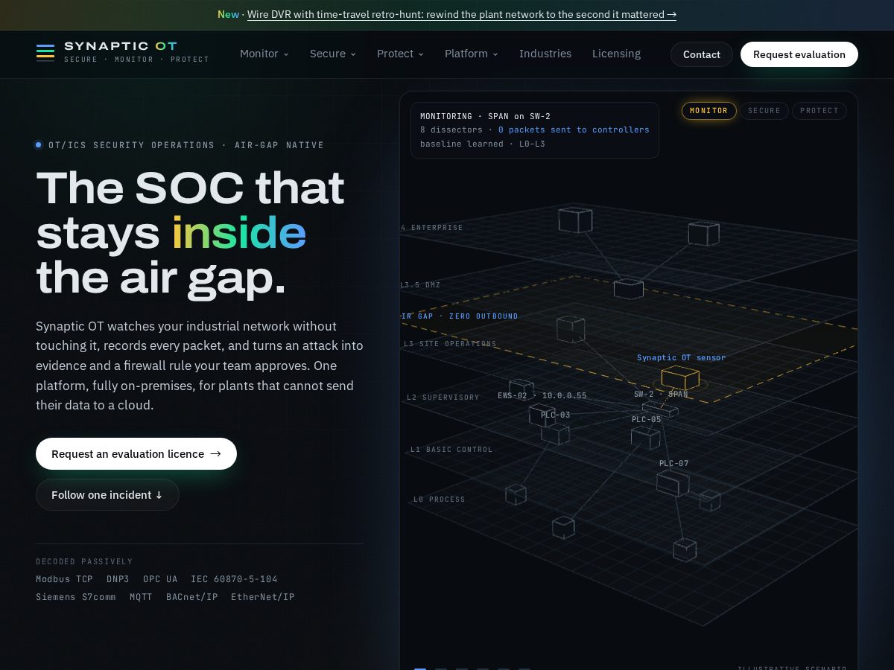Click the PLC-03 node label
The height and width of the screenshot is (670, 894).
click(x=556, y=415)
